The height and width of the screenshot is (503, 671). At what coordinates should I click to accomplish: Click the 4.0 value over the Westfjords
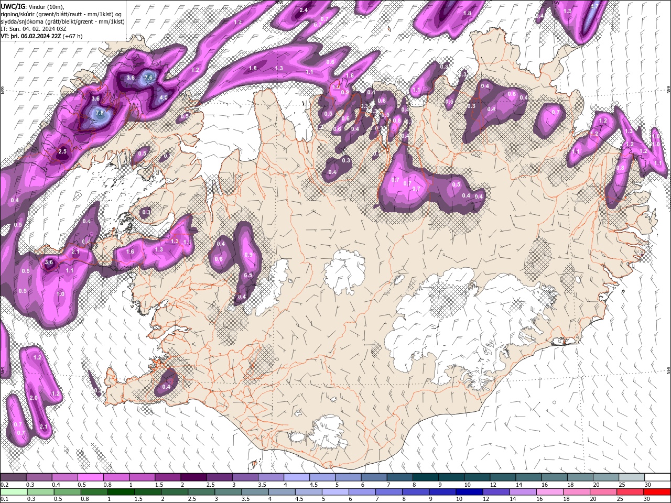pyautogui.click(x=164, y=97)
